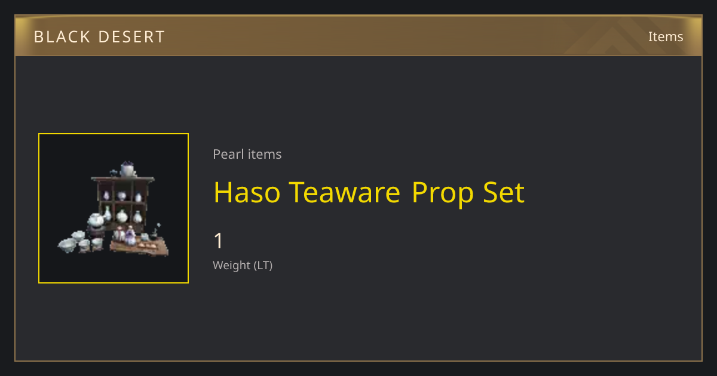Open the Items section in the header
The image size is (717, 376).
[x=666, y=36]
